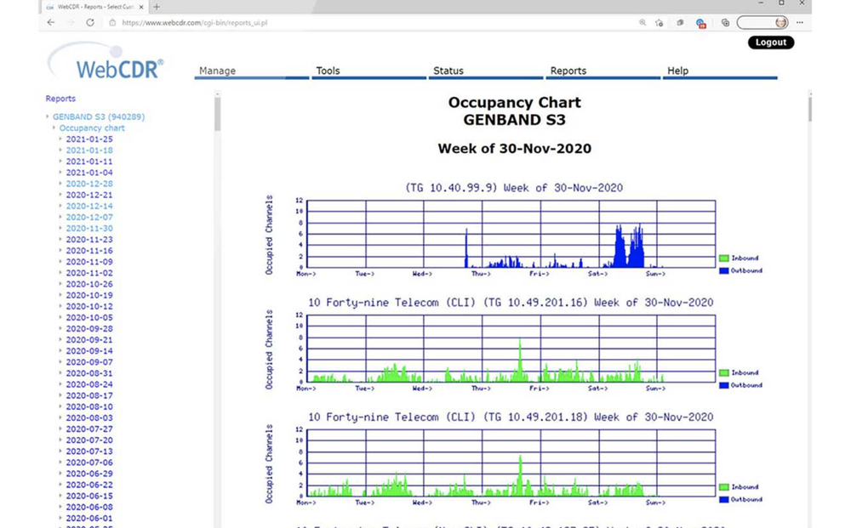The width and height of the screenshot is (851, 528).
Task: Open the 2020-09-21 occupancy report
Action: coord(89,340)
